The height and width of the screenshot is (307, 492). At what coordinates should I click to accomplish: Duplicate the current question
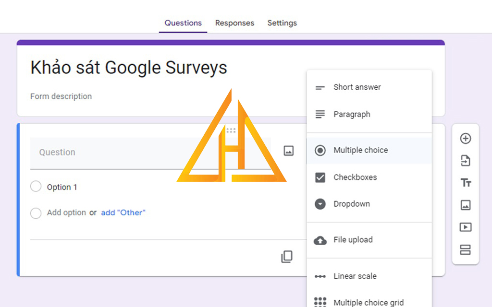point(287,257)
